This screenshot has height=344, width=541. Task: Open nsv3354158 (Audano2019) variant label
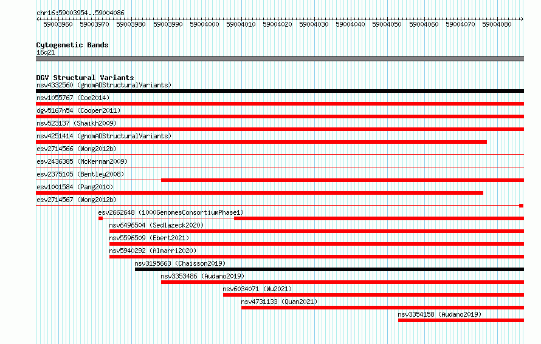click(x=439, y=314)
